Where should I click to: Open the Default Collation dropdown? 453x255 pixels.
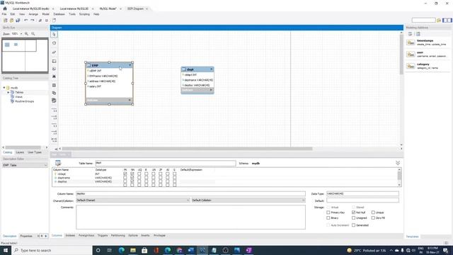tap(248, 200)
